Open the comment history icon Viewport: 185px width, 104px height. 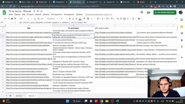coord(142,12)
